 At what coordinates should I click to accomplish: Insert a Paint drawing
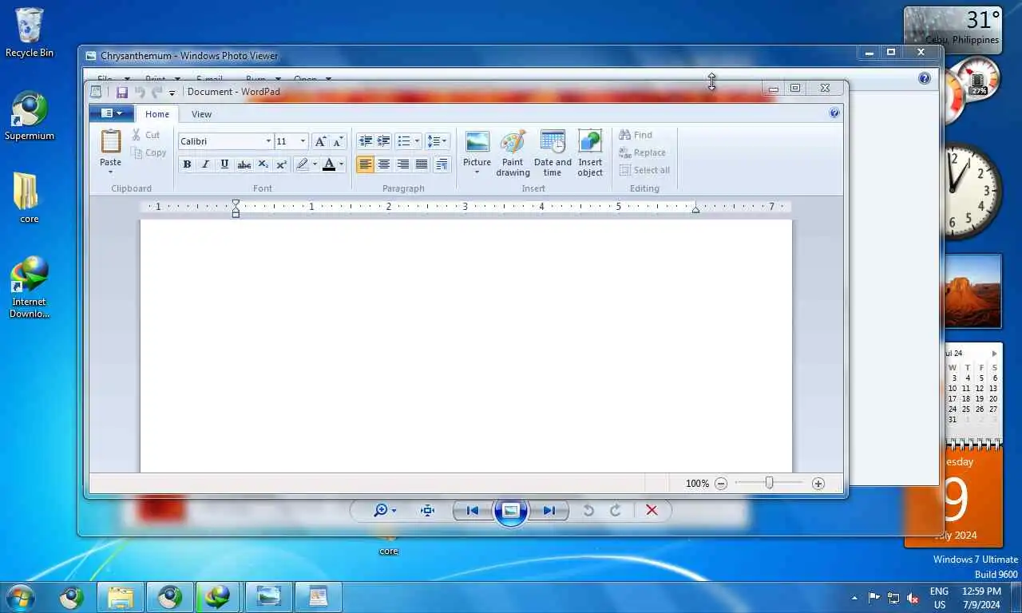(x=513, y=153)
